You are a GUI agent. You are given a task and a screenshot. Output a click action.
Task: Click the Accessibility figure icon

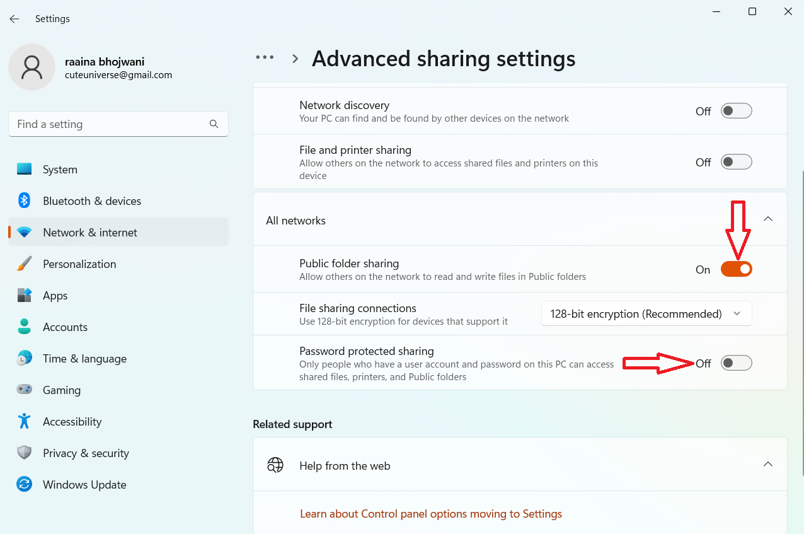point(25,421)
